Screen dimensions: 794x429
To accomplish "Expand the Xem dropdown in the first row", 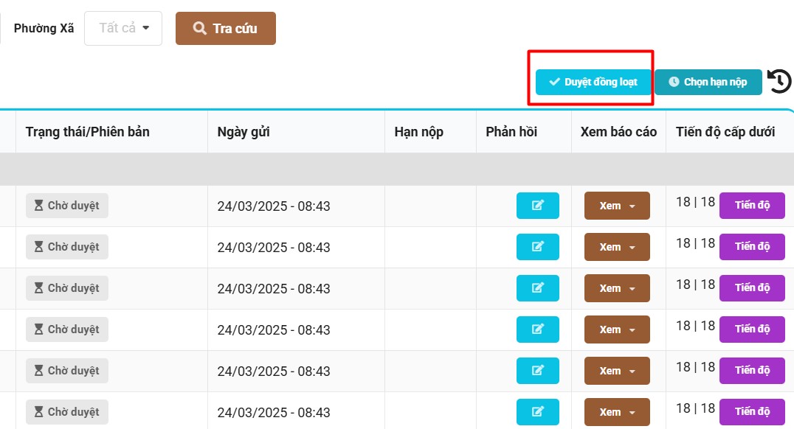I will coord(617,206).
